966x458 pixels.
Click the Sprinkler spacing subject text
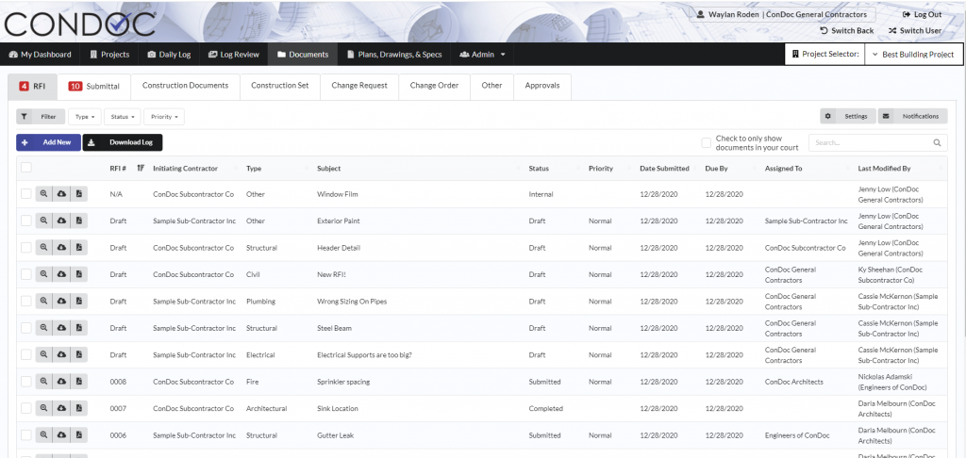tap(343, 382)
